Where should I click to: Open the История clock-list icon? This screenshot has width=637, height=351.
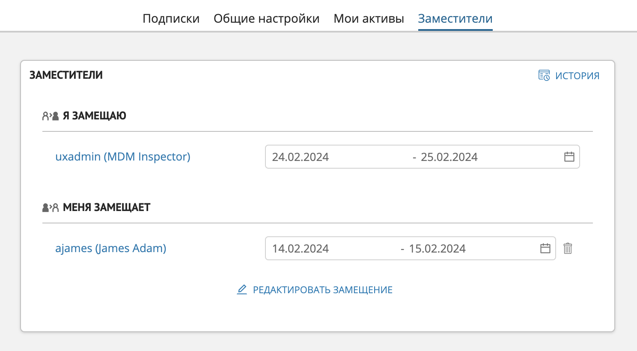coord(544,76)
